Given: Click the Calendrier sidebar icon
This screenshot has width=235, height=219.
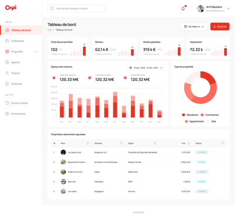Looking at the screenshot, I should tap(7, 41).
